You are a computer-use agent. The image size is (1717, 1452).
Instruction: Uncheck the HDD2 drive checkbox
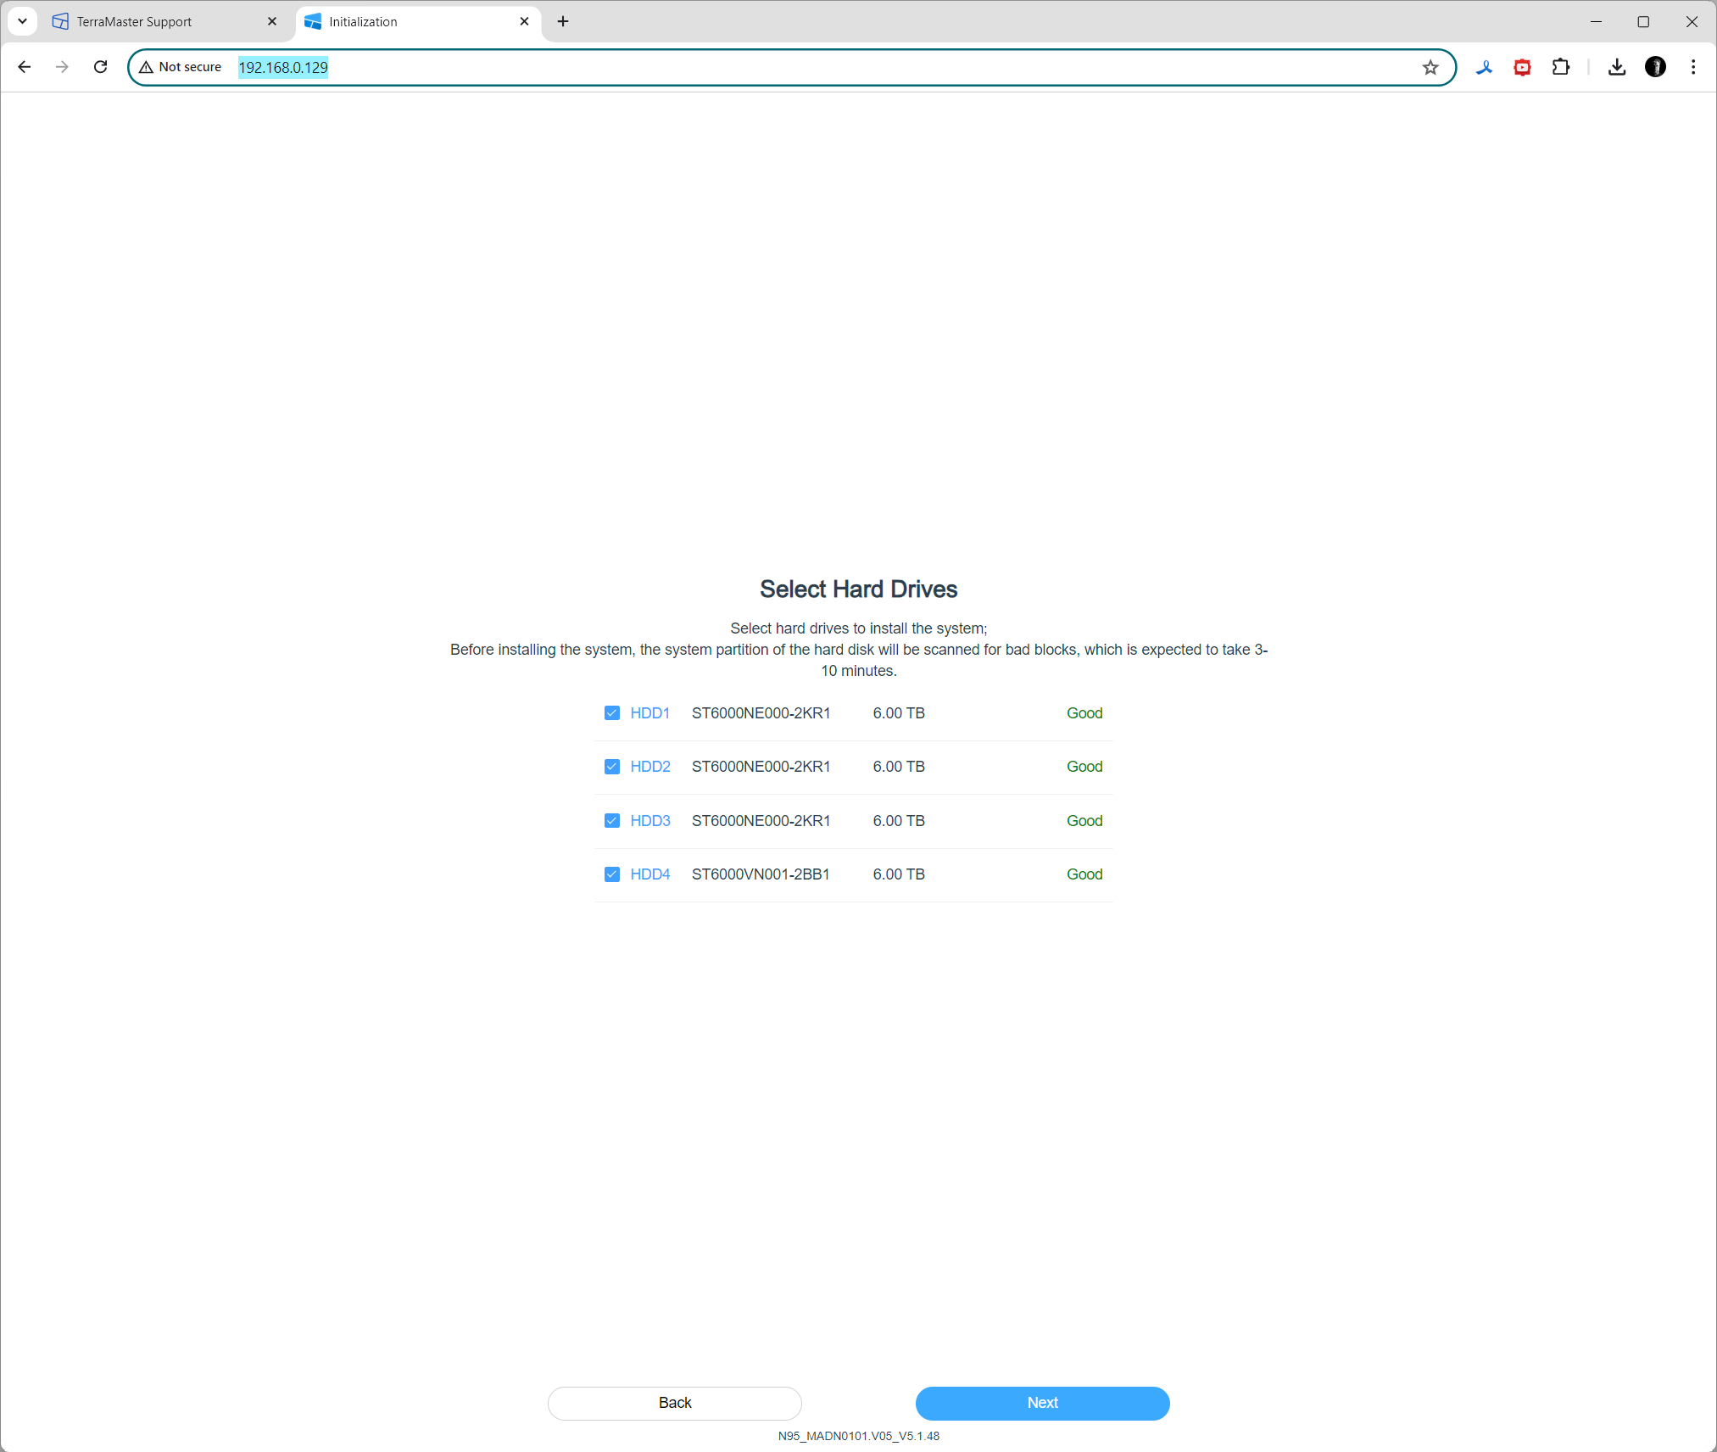pyautogui.click(x=611, y=767)
